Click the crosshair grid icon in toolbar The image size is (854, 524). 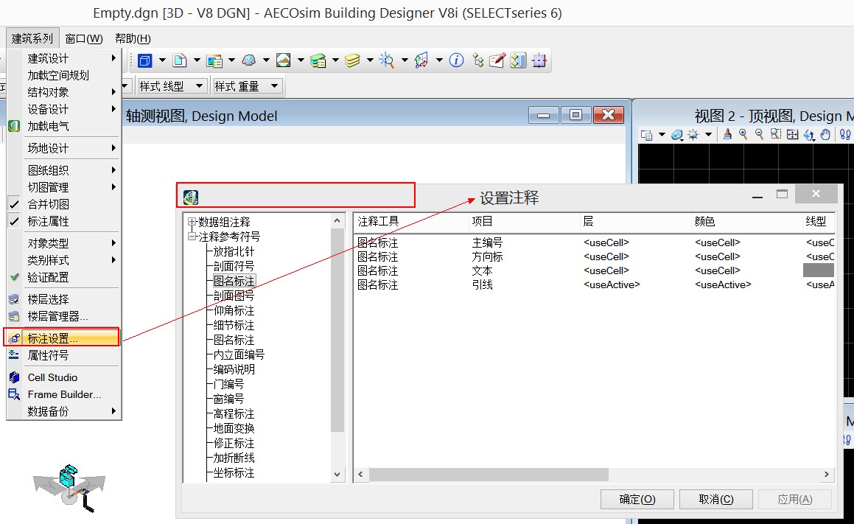pos(539,60)
